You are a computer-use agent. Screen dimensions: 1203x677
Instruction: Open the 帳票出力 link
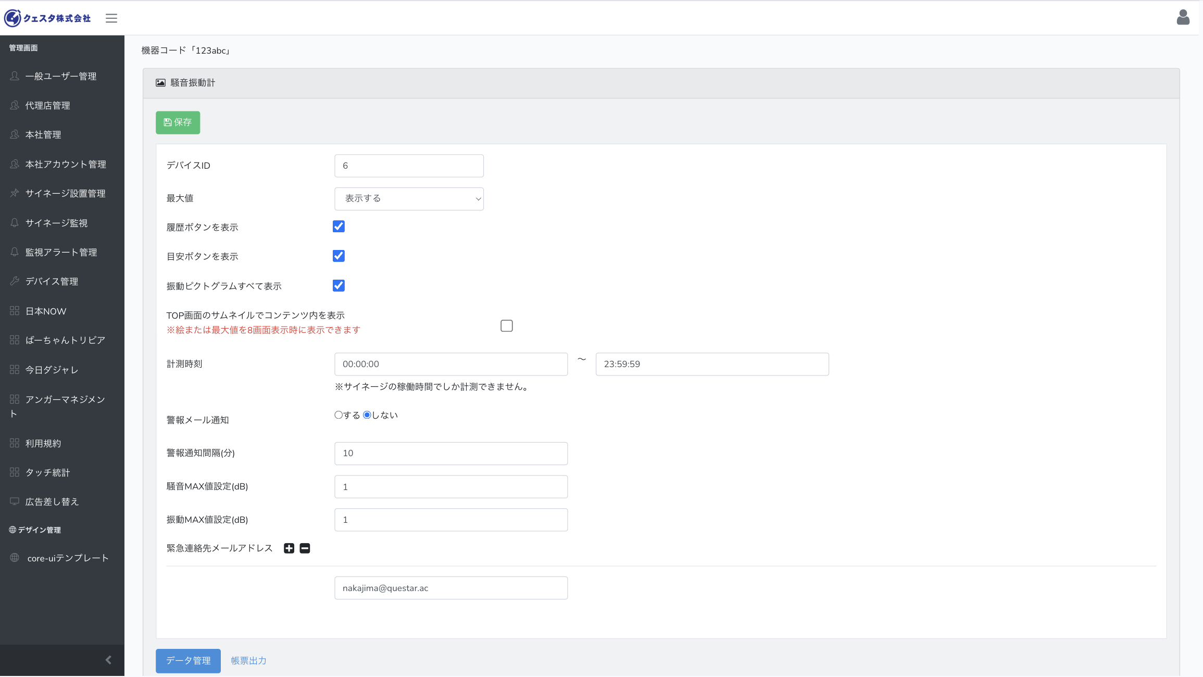tap(248, 661)
